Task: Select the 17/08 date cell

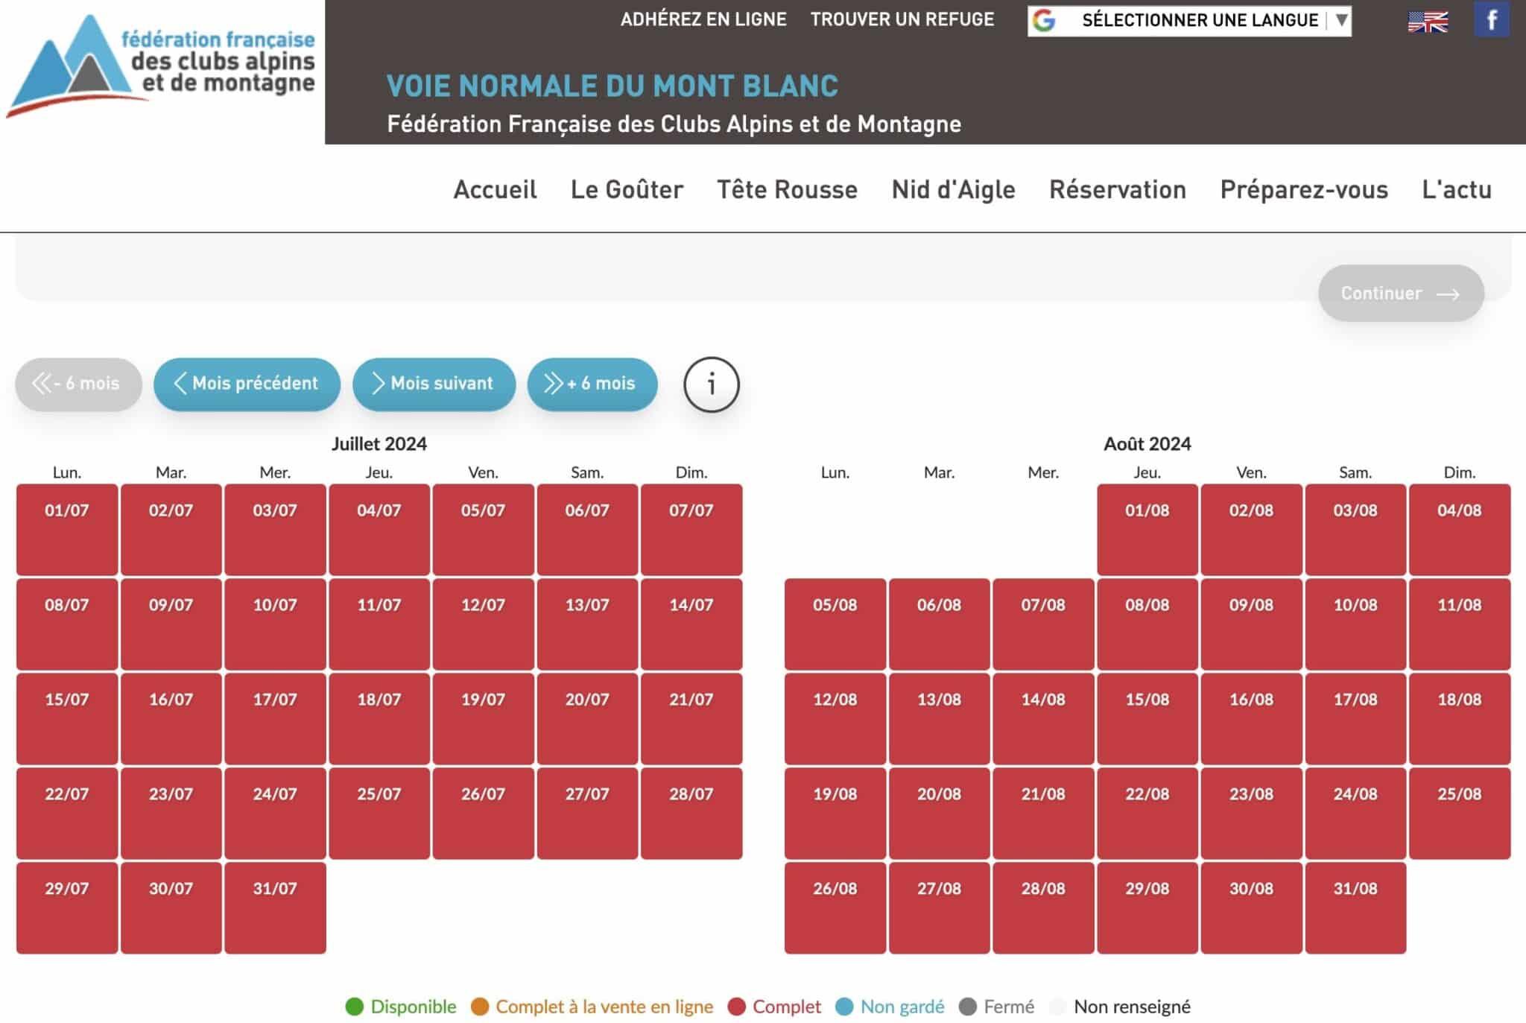Action: point(1355,718)
